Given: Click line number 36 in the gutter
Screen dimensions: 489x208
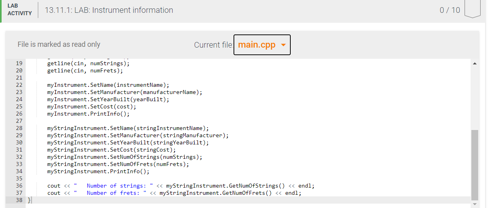Looking at the screenshot, I should [19, 186].
